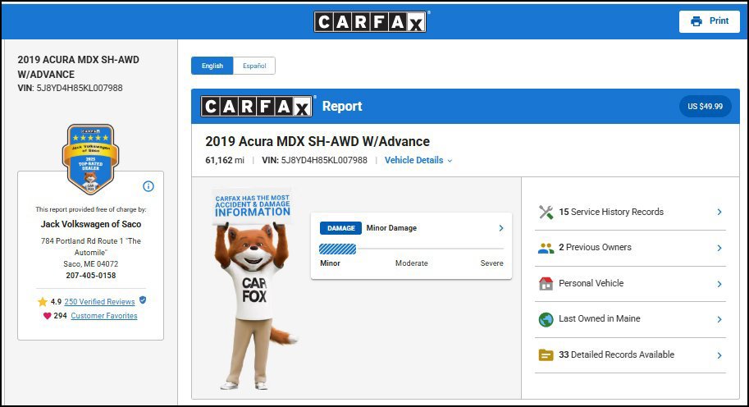Open the info icon in the dealer card
The image size is (749, 407).
click(148, 186)
